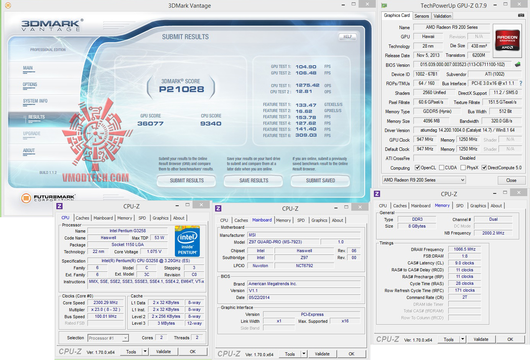Switch to the GPU-Z Sensors tab
Image resolution: width=530 pixels, height=360 pixels.
pyautogui.click(x=421, y=16)
